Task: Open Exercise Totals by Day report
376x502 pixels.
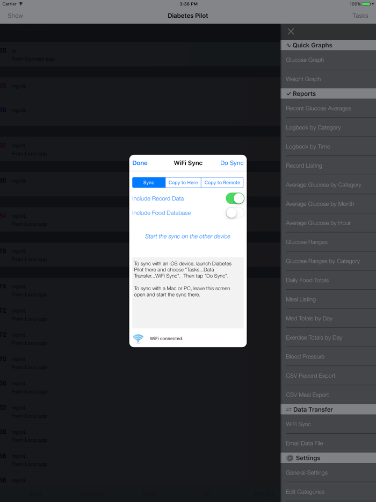Action: pos(328,338)
